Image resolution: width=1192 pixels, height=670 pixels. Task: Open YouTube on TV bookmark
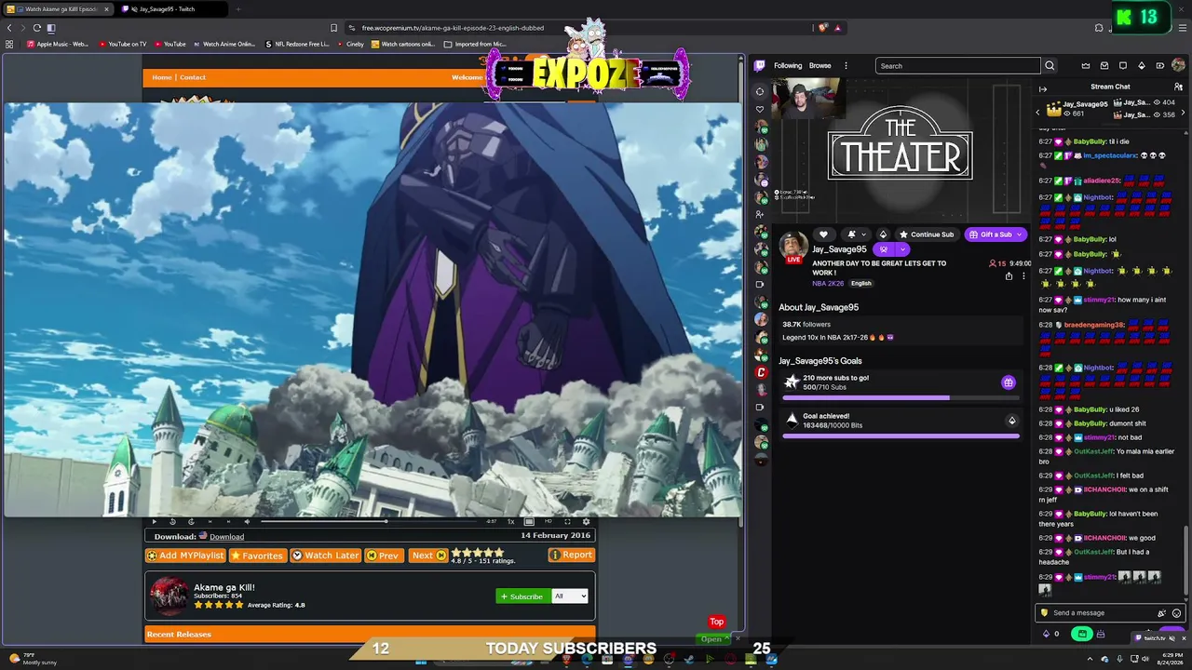[x=122, y=44]
